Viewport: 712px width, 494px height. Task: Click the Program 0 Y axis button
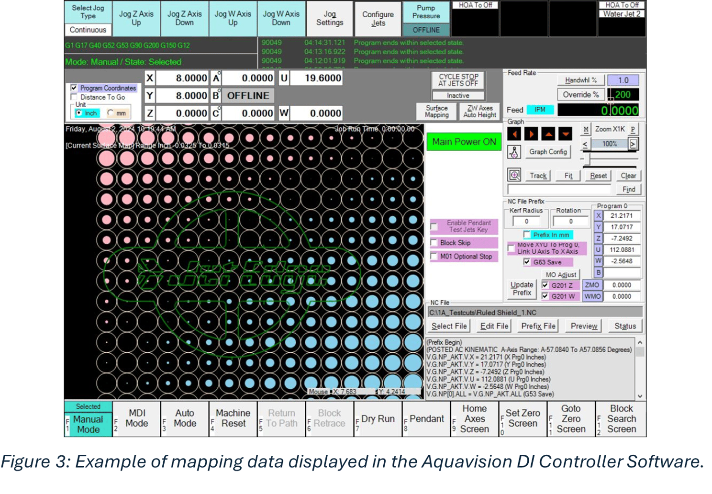tap(598, 227)
